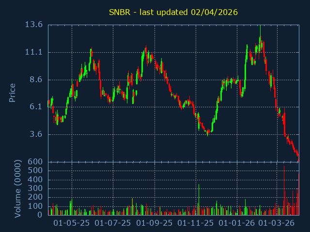Select the 3.6 price tick label

36,134
